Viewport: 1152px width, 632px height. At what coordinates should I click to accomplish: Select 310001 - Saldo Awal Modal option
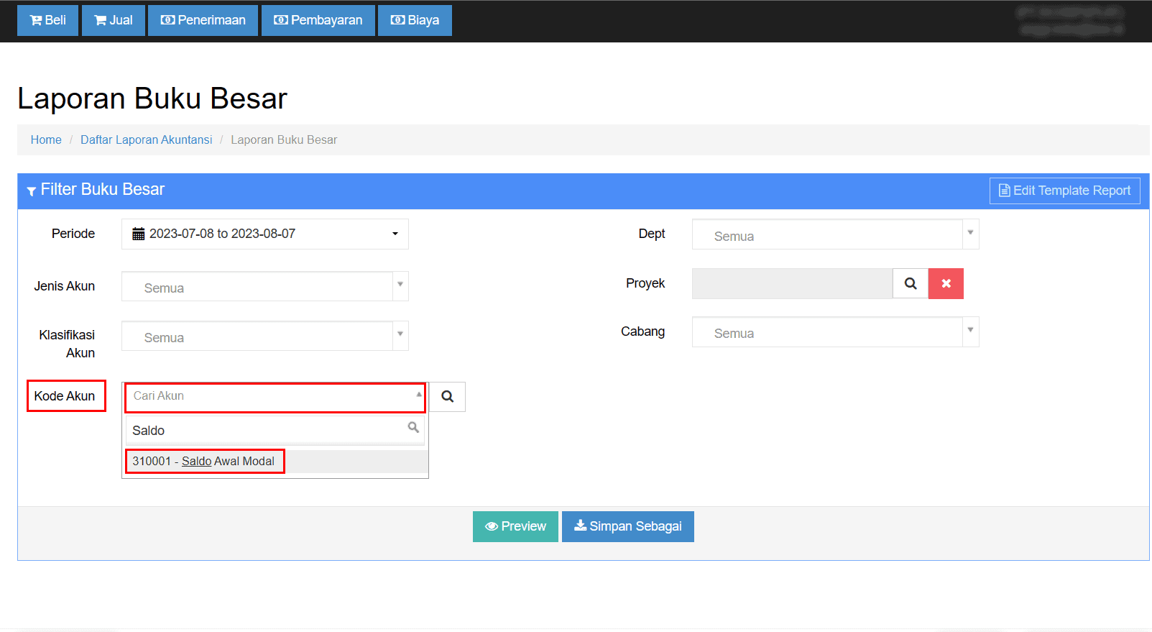[204, 462]
